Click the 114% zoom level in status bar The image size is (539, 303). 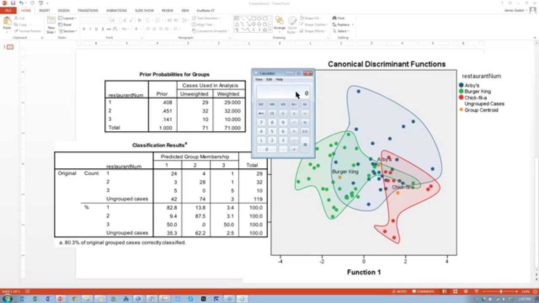[x=526, y=291]
